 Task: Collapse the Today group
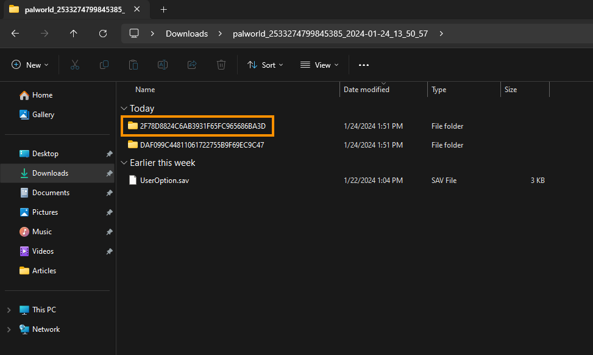124,109
